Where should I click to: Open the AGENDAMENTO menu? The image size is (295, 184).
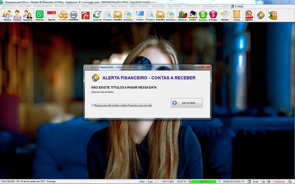(43, 6)
